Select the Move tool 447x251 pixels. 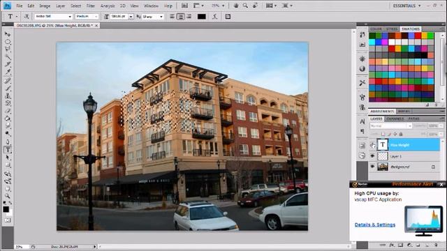(8, 34)
